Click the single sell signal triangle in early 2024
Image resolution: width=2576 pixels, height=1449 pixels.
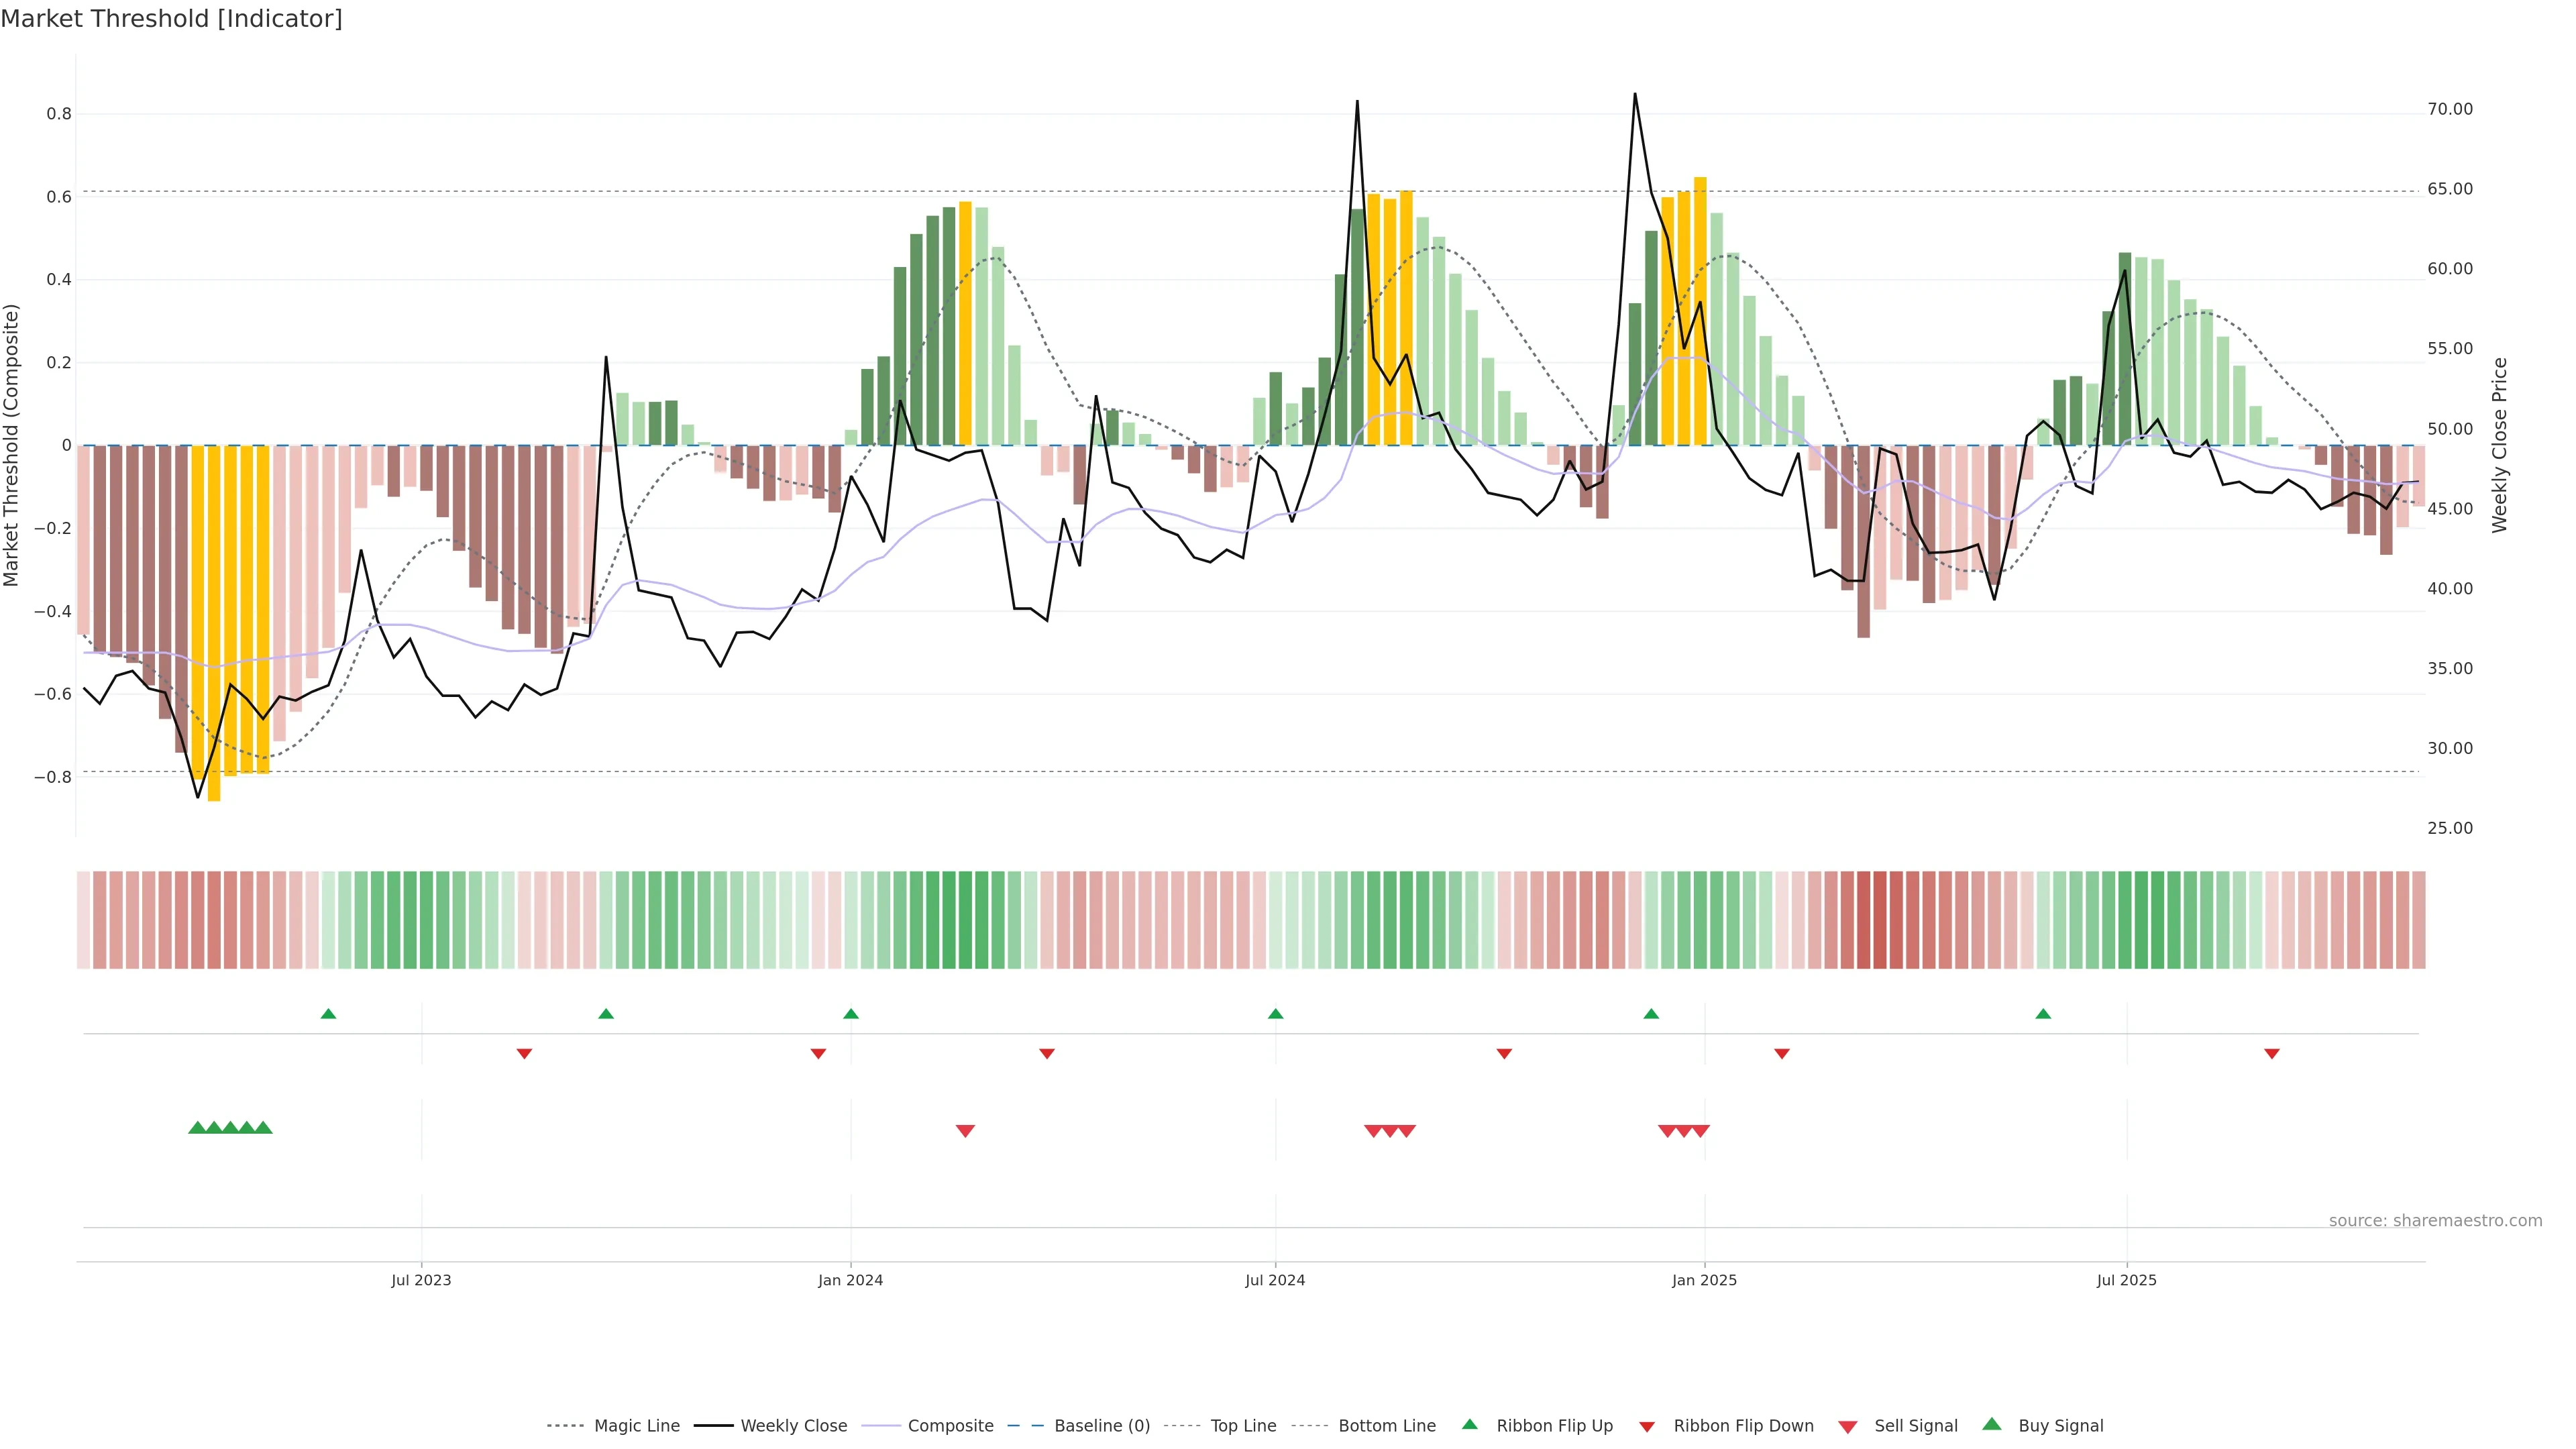965,1131
